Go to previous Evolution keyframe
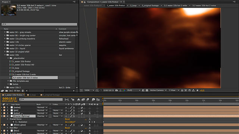The image size is (239, 134). [x=90, y=122]
